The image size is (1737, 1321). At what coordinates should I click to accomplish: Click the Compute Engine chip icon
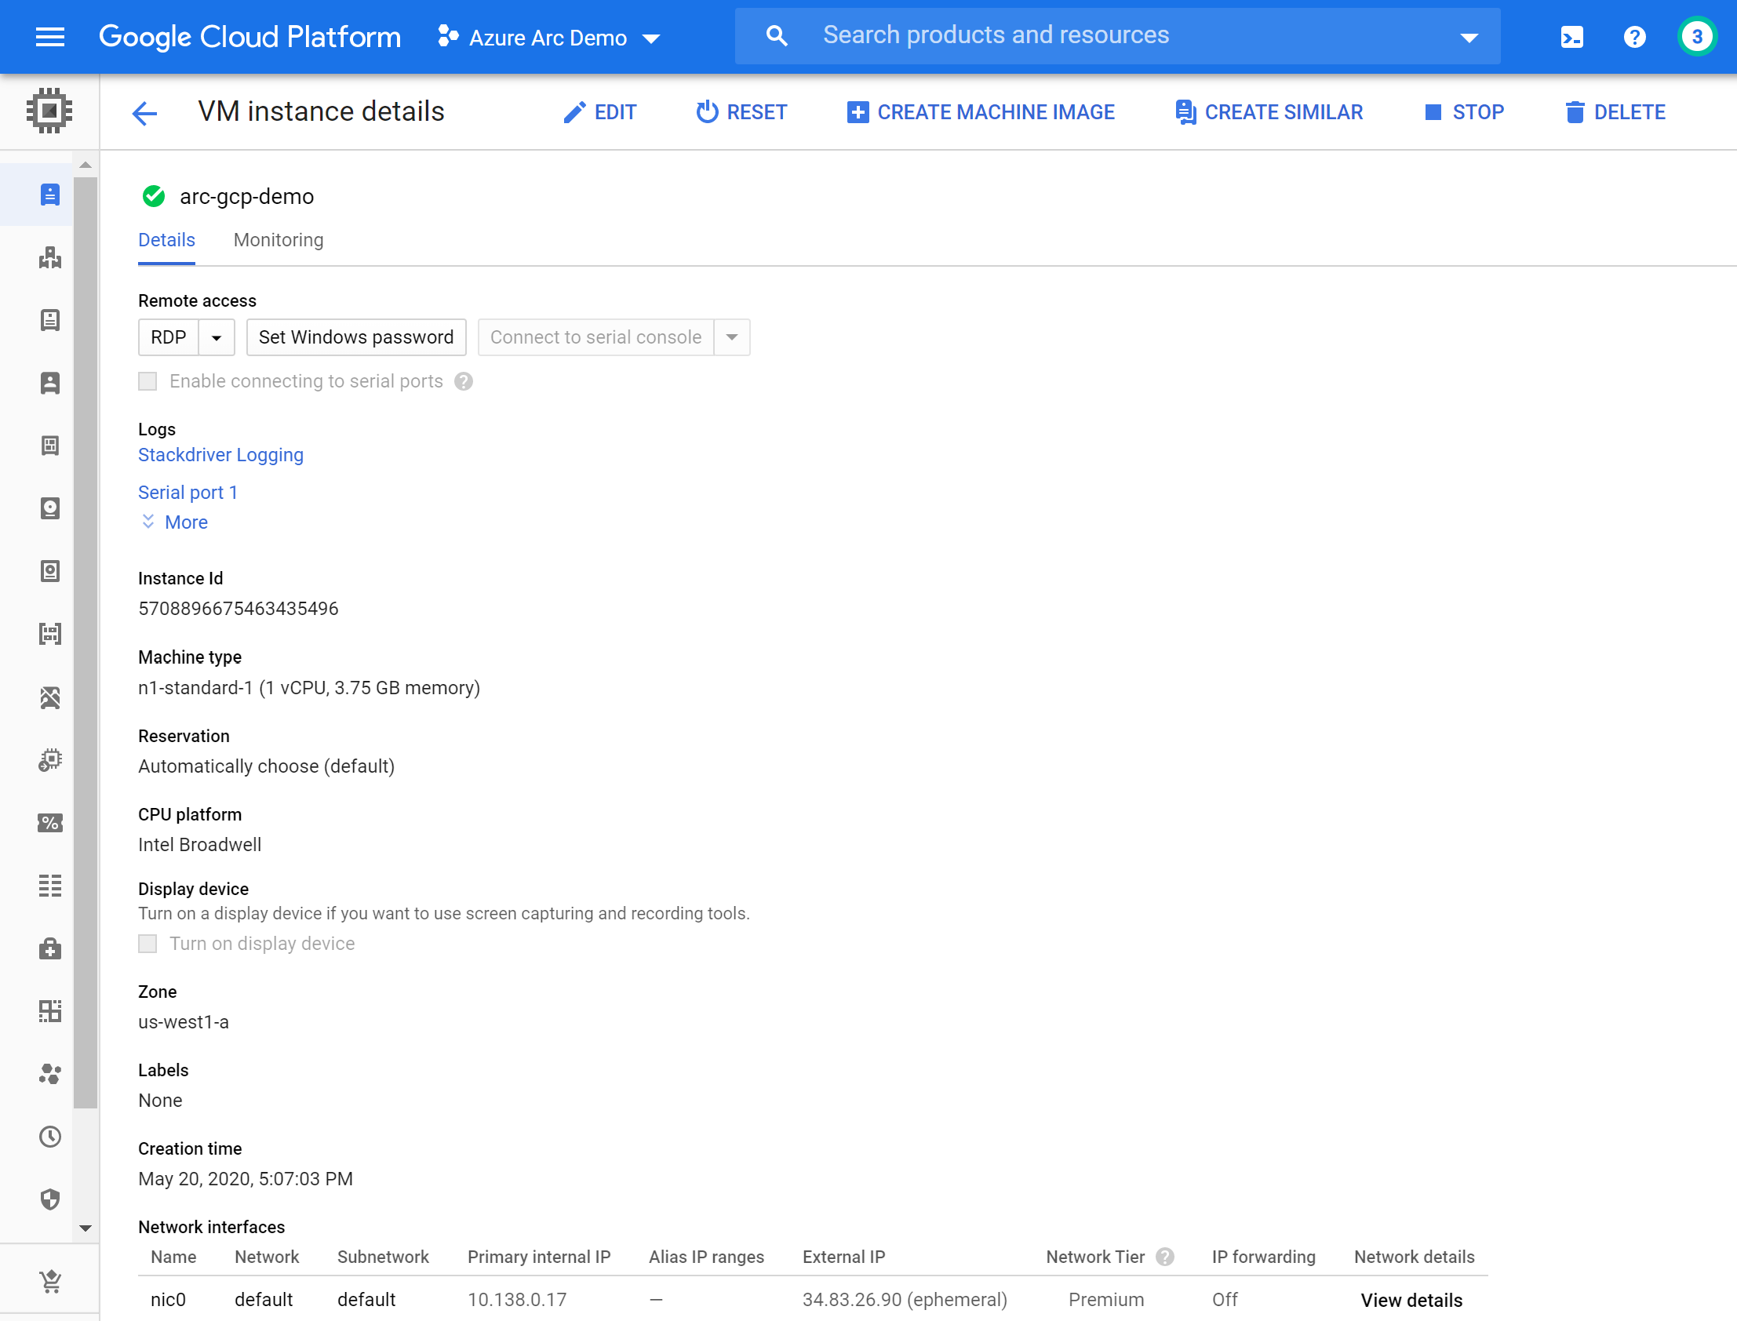(49, 111)
